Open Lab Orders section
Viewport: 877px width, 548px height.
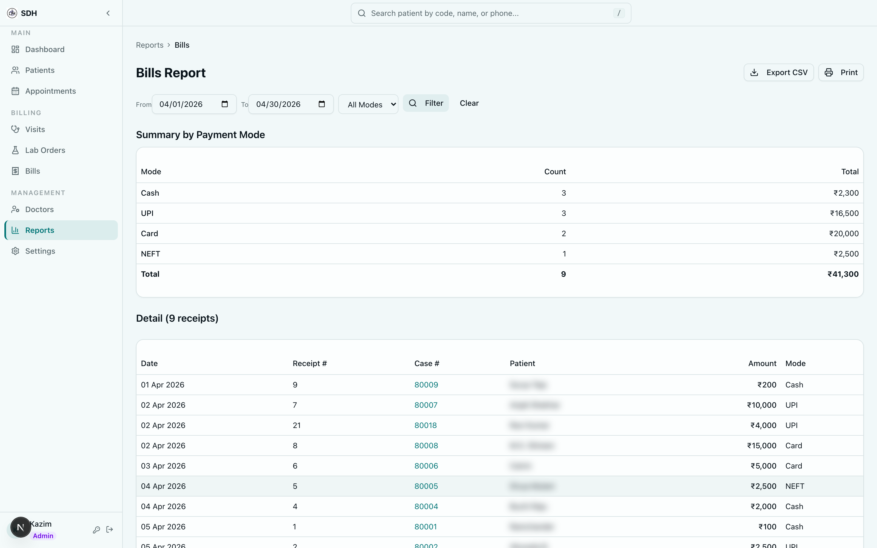61,150
